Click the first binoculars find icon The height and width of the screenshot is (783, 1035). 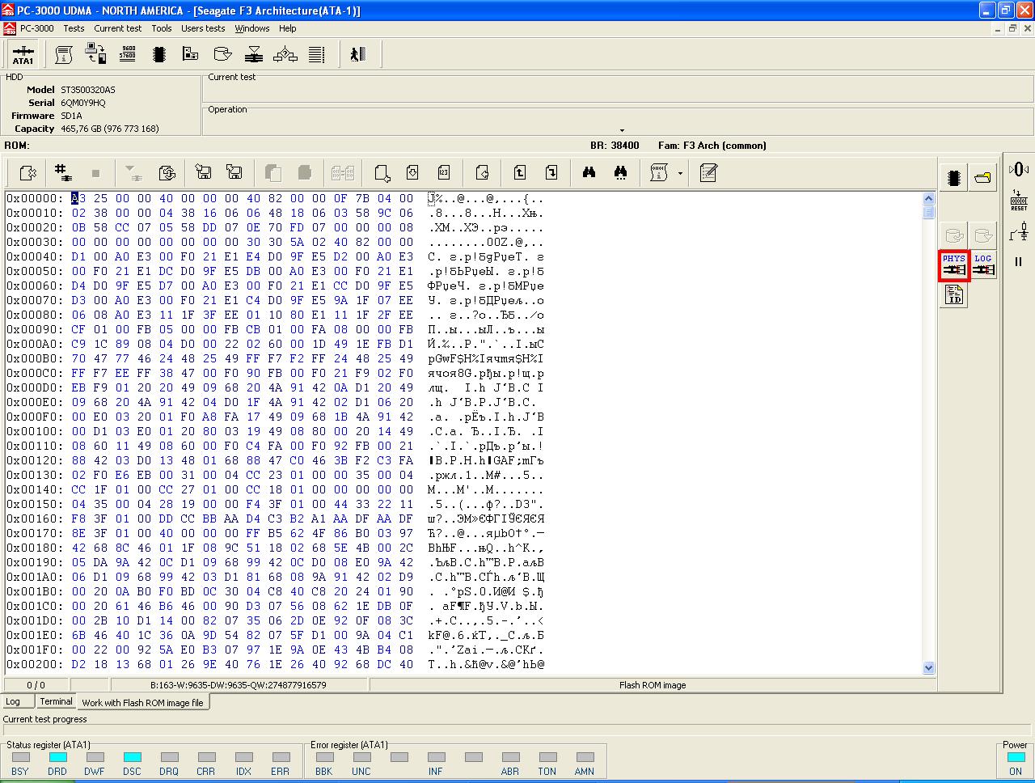click(x=589, y=172)
